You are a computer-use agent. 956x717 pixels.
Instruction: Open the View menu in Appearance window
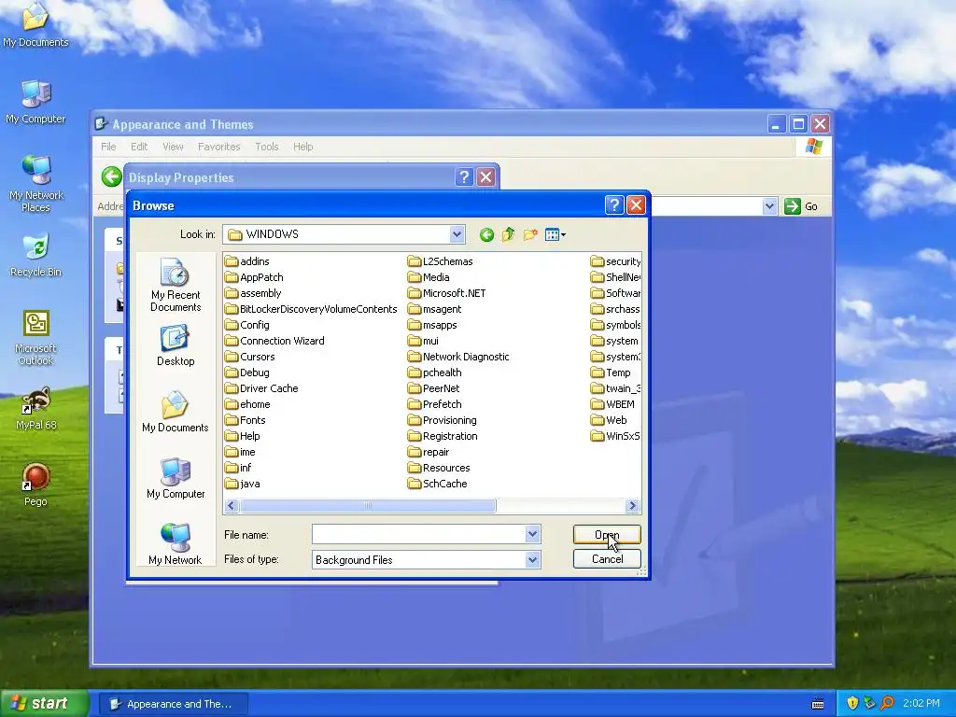tap(173, 147)
